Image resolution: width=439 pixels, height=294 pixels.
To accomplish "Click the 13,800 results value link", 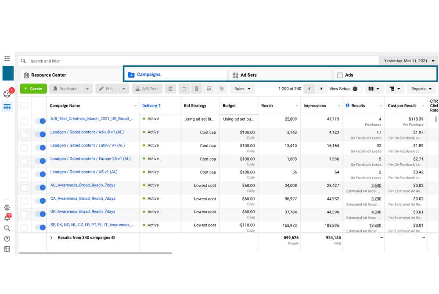I will click(x=375, y=225).
